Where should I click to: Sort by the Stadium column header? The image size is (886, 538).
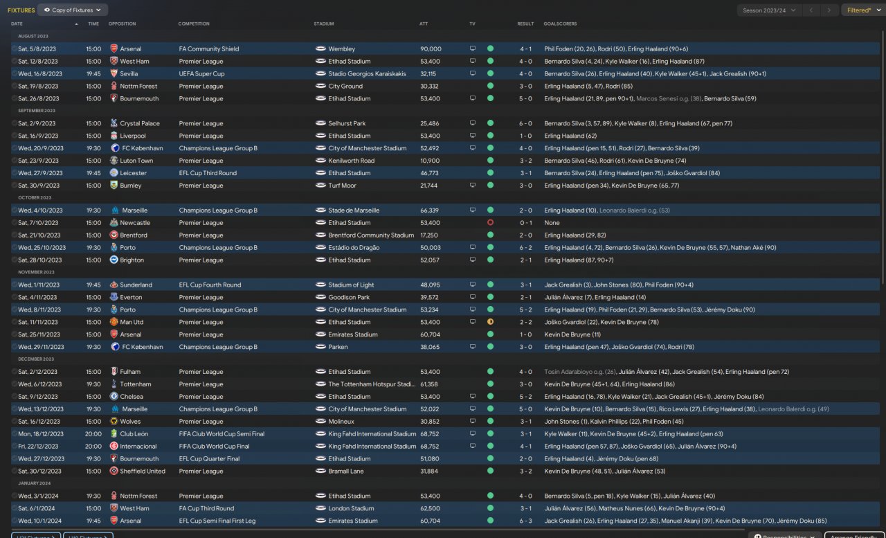point(324,24)
